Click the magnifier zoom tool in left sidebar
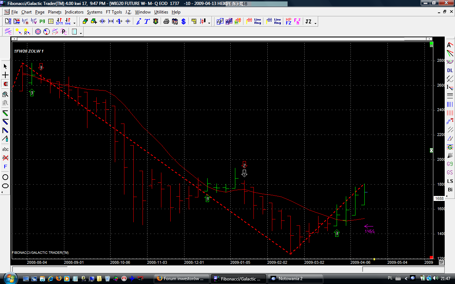Screen dimensions: 455x284 [x=5, y=94]
